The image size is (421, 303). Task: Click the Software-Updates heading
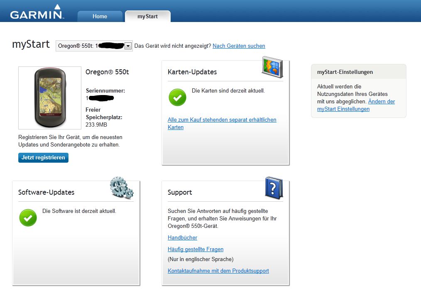click(46, 192)
